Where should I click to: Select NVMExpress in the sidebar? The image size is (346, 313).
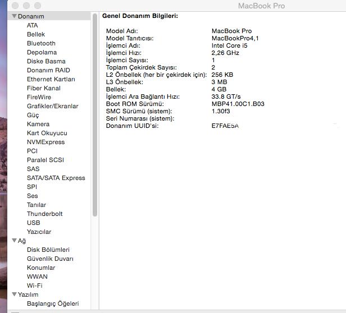[45, 142]
